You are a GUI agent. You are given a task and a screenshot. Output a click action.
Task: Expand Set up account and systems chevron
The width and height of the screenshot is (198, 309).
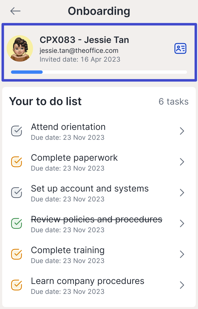(x=182, y=193)
